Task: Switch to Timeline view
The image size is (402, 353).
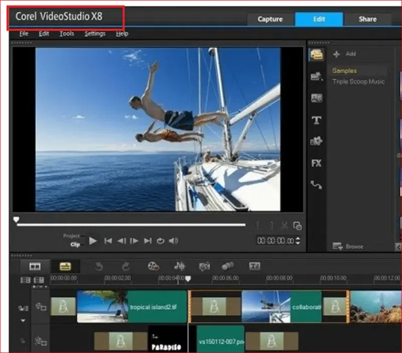Action: pos(65,266)
